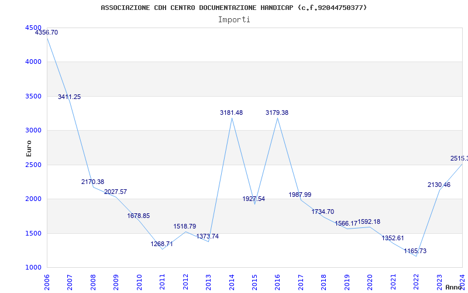This screenshot has width=468, height=293.
Task: Select the 3411.25 data label
Action: pyautogui.click(x=69, y=97)
